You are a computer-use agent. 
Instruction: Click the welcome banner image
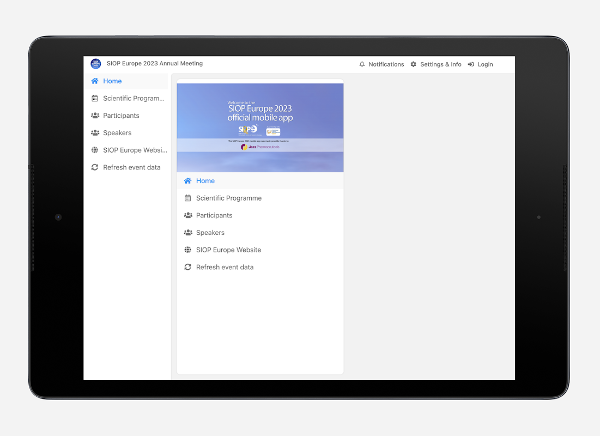point(260,128)
